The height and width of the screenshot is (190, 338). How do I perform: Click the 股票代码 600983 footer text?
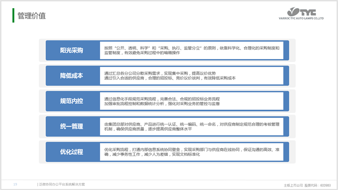(x=318, y=185)
